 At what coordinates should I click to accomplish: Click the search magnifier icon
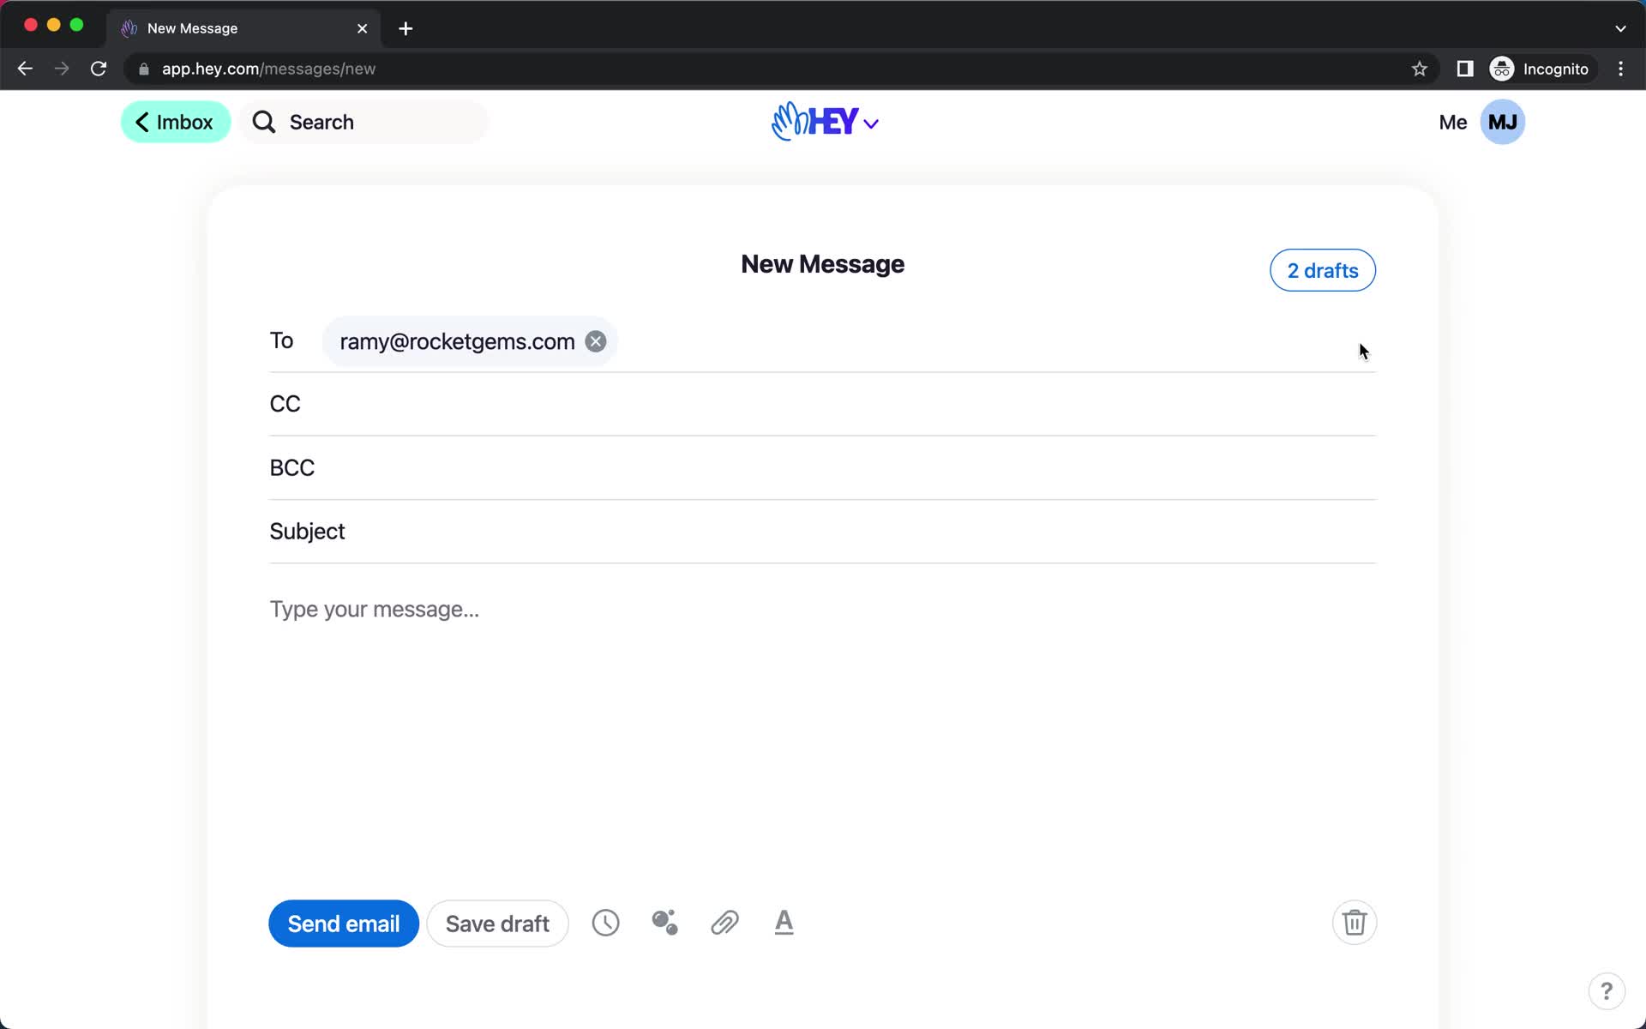pyautogui.click(x=264, y=123)
